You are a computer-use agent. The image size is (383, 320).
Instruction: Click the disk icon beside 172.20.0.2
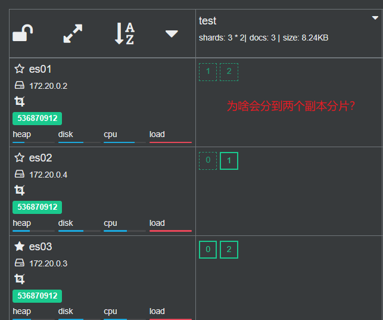[x=20, y=85]
